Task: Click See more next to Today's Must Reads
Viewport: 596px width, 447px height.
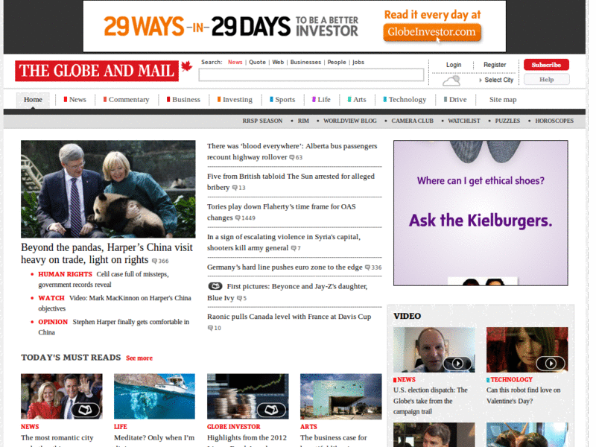Action: (139, 358)
